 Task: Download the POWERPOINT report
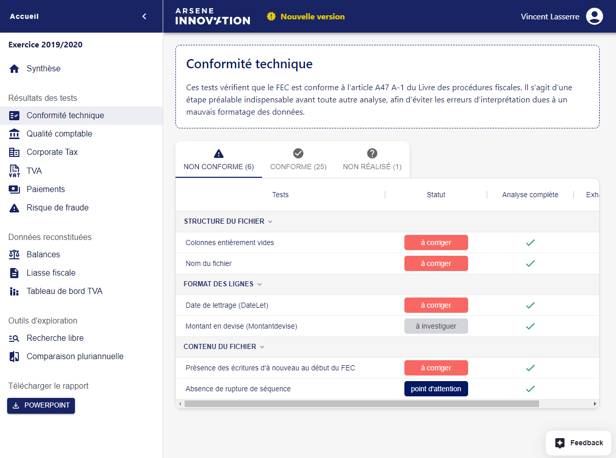click(x=41, y=406)
